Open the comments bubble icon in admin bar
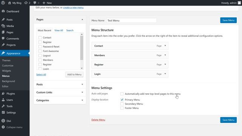Image resolution: width=242 pixels, height=136 pixels. 35,3
